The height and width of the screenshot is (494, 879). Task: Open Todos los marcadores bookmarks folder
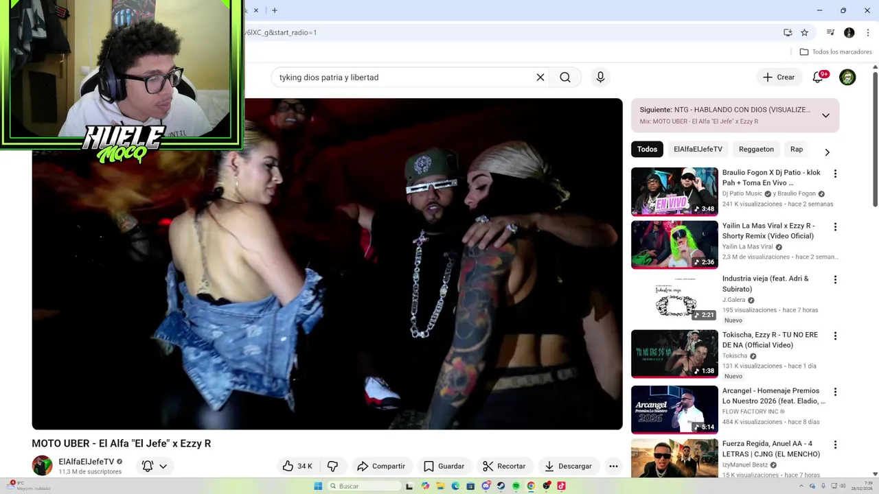click(x=836, y=51)
